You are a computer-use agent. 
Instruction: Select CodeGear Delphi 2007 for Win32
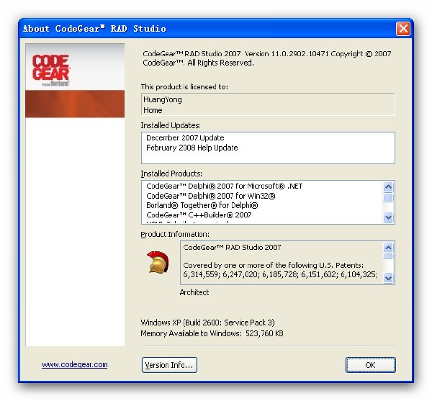coord(211,196)
